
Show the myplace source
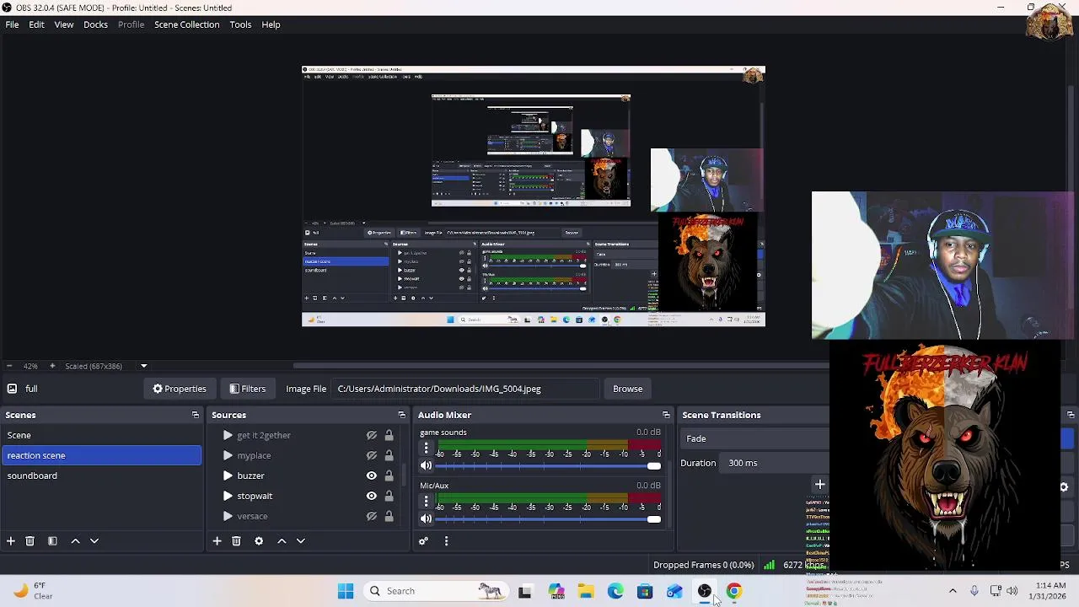pos(371,456)
